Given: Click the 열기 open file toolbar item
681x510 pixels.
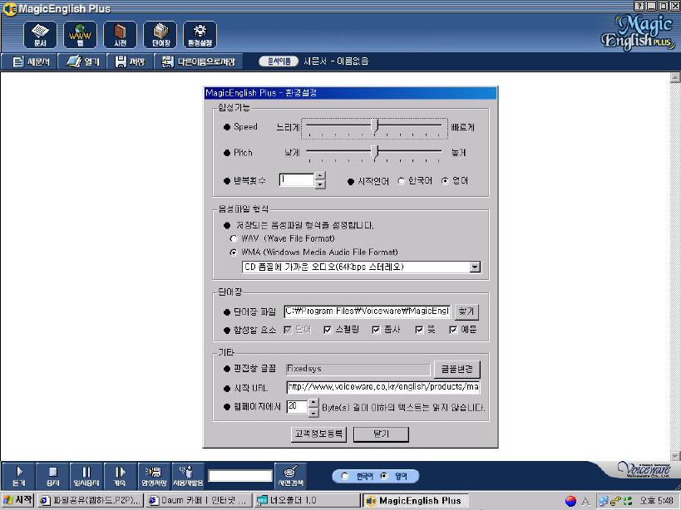Looking at the screenshot, I should click(x=82, y=62).
